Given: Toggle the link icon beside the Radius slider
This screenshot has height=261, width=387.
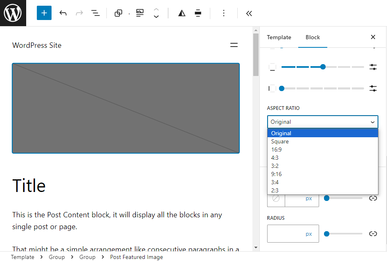Looking at the screenshot, I should [x=373, y=234].
